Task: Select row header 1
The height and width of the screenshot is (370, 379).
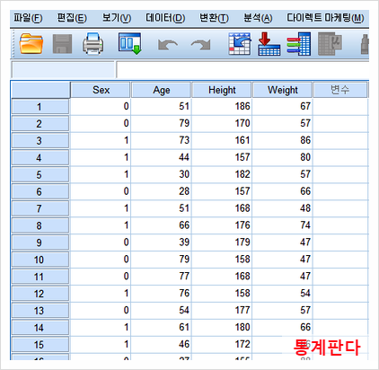Action: click(x=40, y=107)
